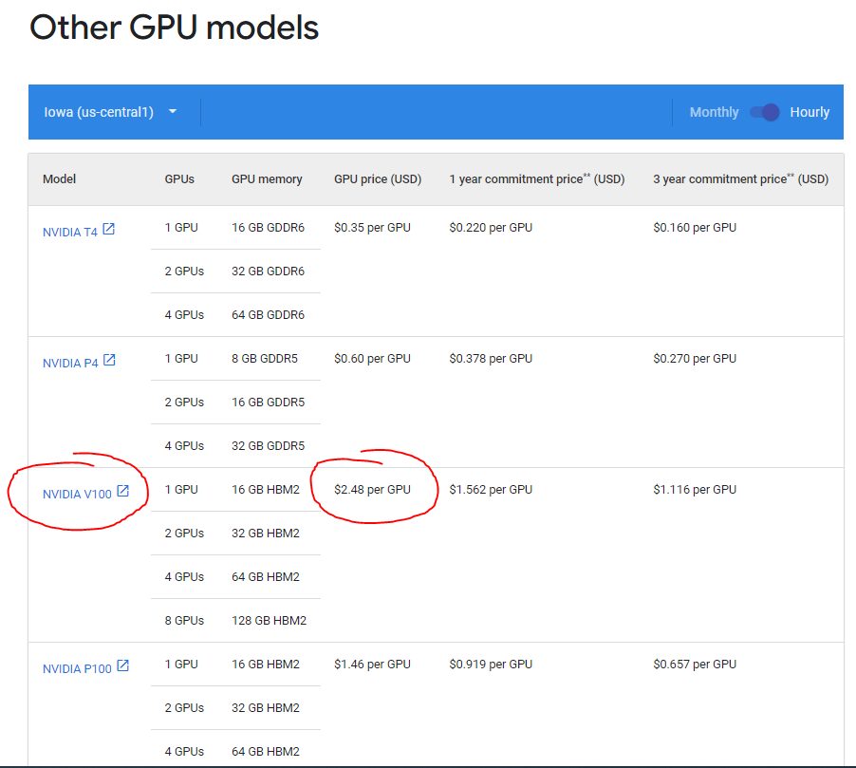Viewport: 856px width, 768px height.
Task: Click the 16 GB GDDR6 memory cell
Action: 268,228
